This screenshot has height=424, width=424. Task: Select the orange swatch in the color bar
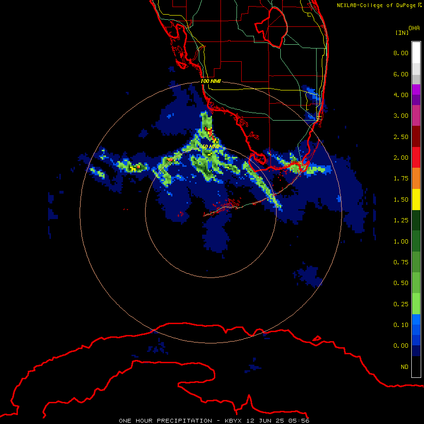pyautogui.click(x=416, y=179)
